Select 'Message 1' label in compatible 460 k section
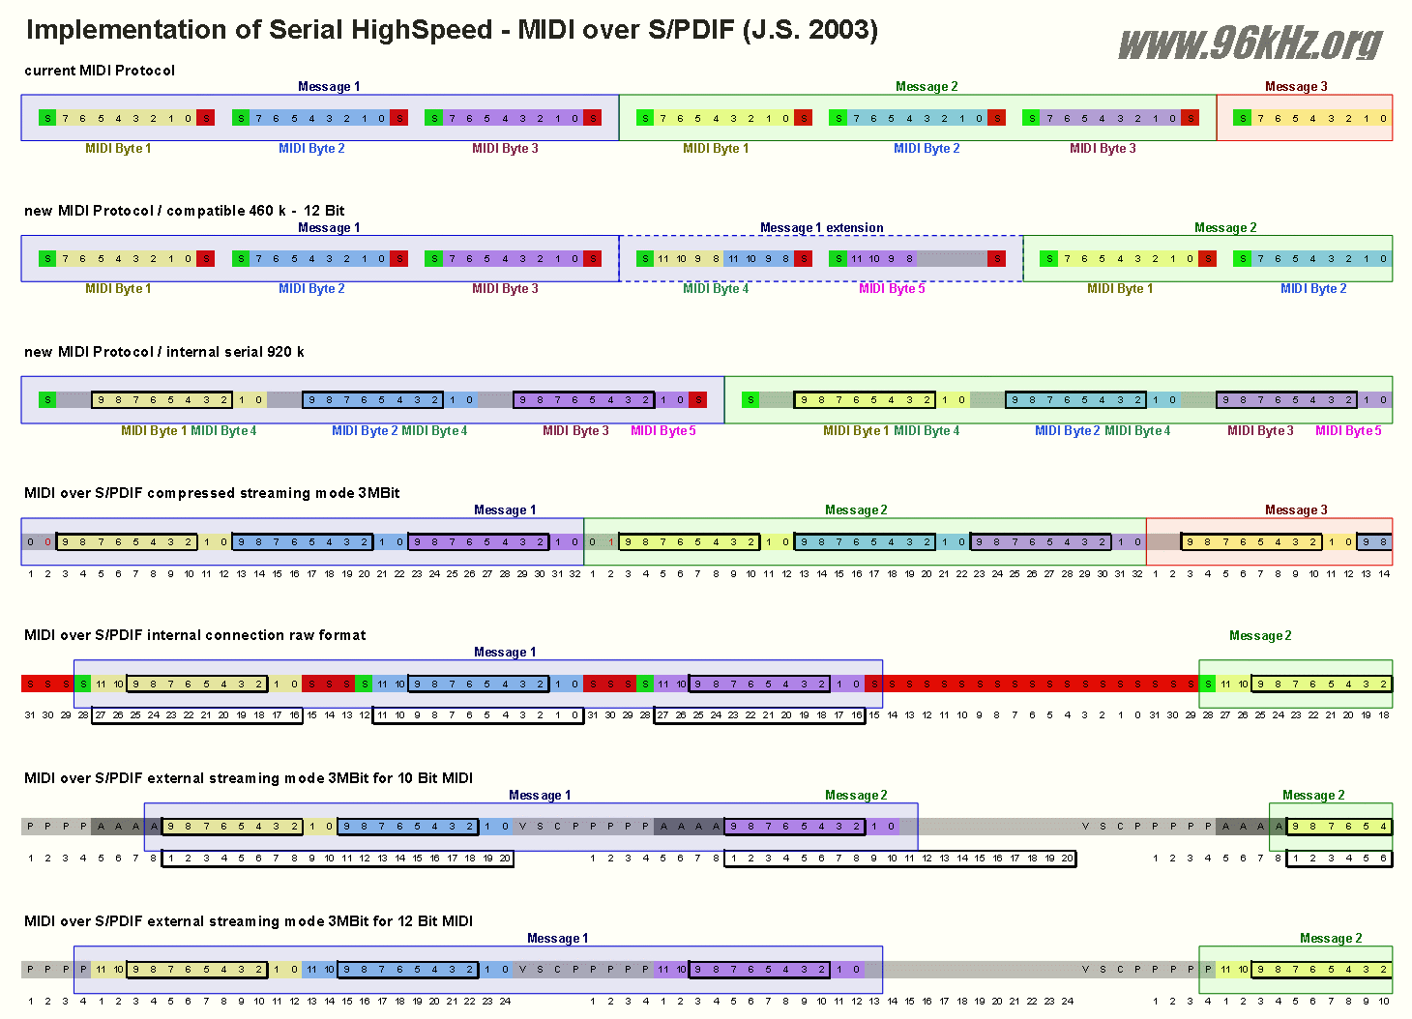The width and height of the screenshot is (1412, 1019). pos(329,228)
